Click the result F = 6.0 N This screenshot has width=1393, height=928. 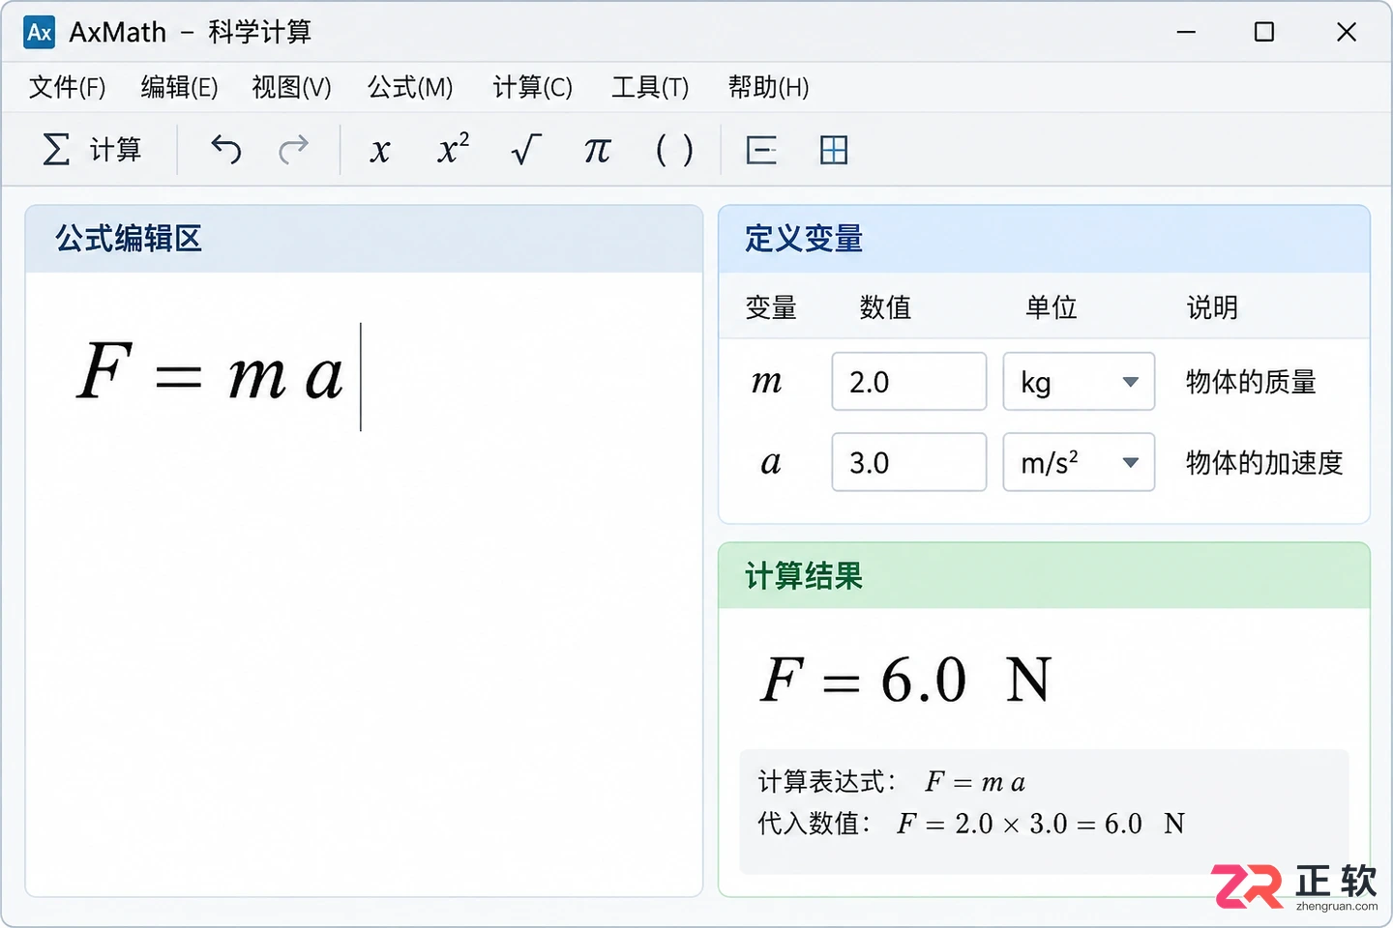click(x=905, y=679)
